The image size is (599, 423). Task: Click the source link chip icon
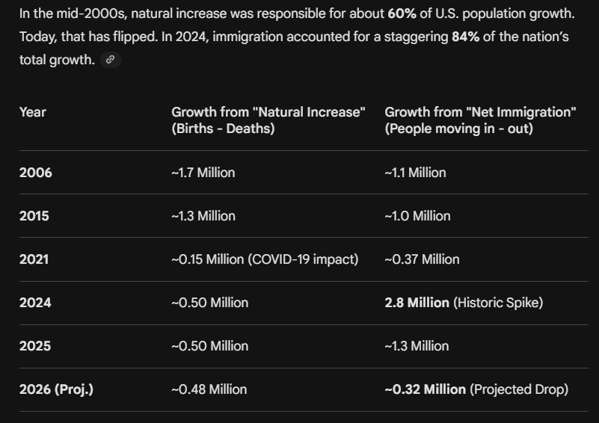(x=111, y=60)
